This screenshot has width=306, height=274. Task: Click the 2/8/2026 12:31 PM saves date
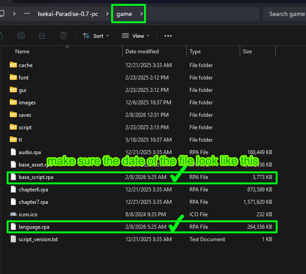147,115
